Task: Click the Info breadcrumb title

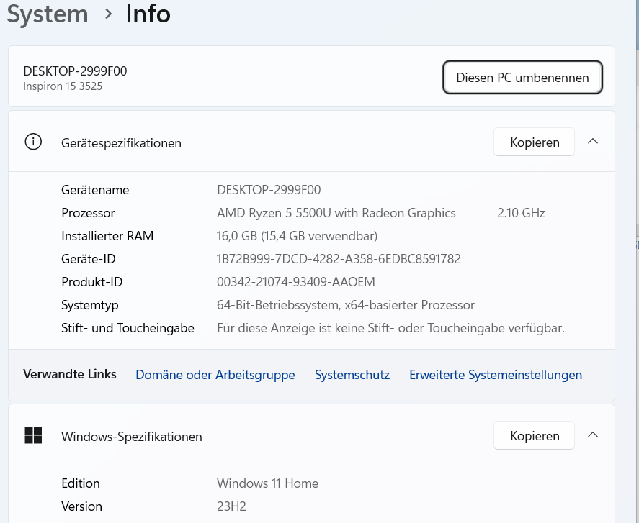Action: click(148, 14)
